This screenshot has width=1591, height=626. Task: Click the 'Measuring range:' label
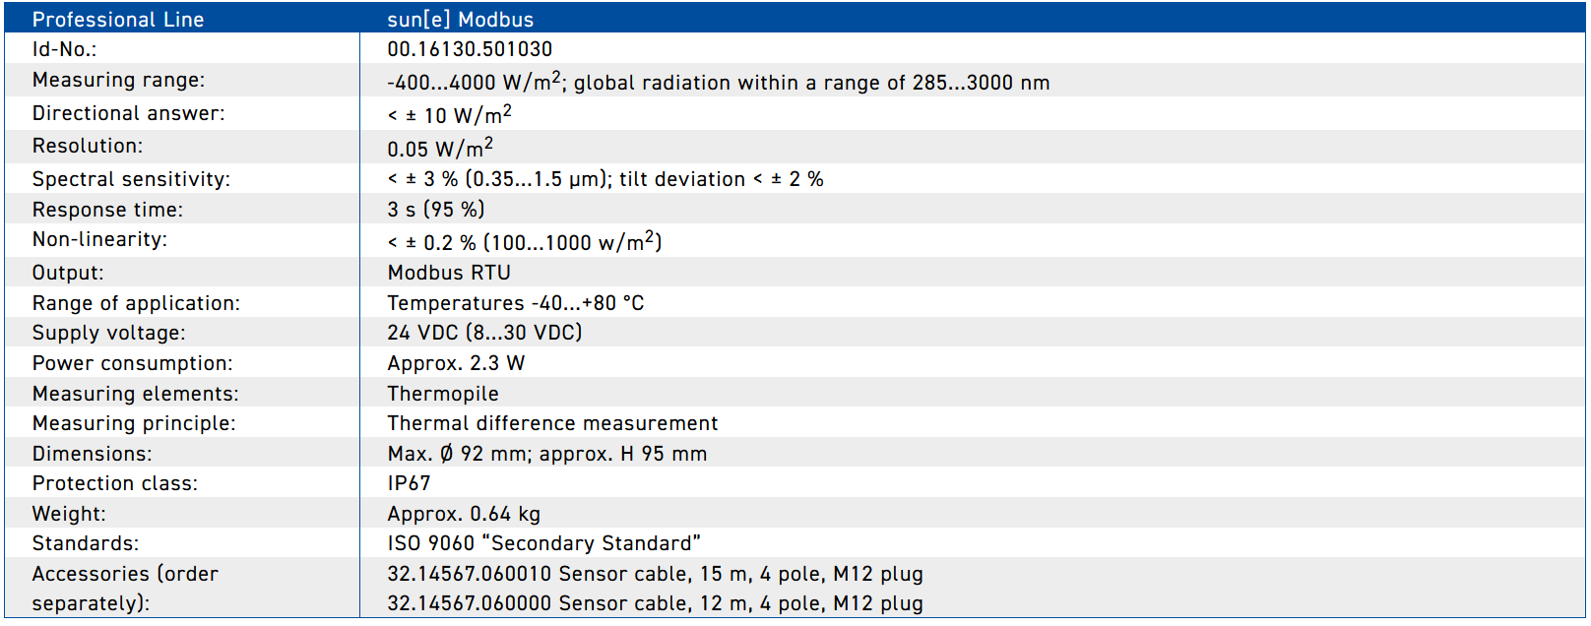click(119, 80)
